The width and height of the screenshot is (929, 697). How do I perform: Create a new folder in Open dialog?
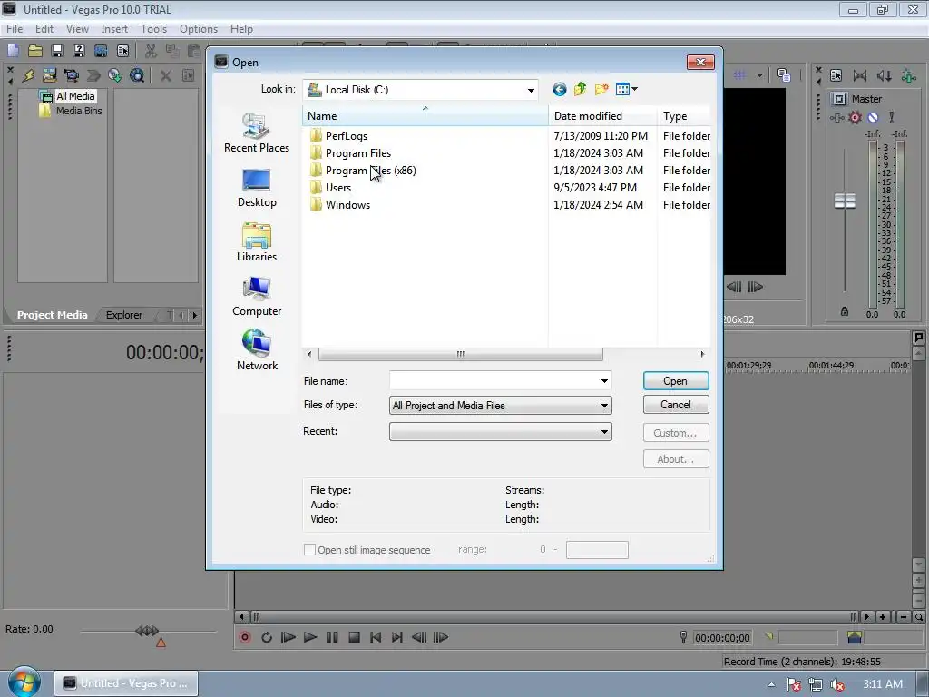click(601, 90)
